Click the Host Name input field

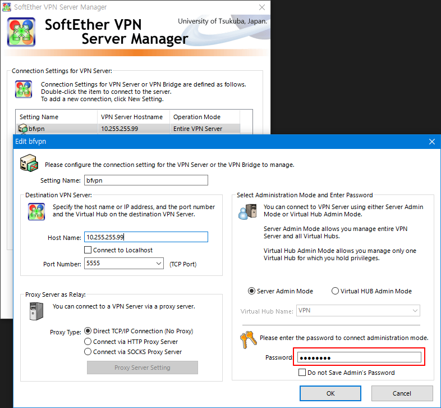pyautogui.click(x=146, y=237)
